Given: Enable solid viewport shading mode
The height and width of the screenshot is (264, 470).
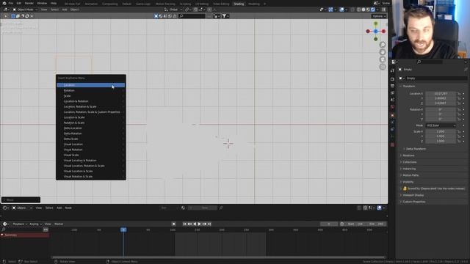Looking at the screenshot, I should 364,10.
